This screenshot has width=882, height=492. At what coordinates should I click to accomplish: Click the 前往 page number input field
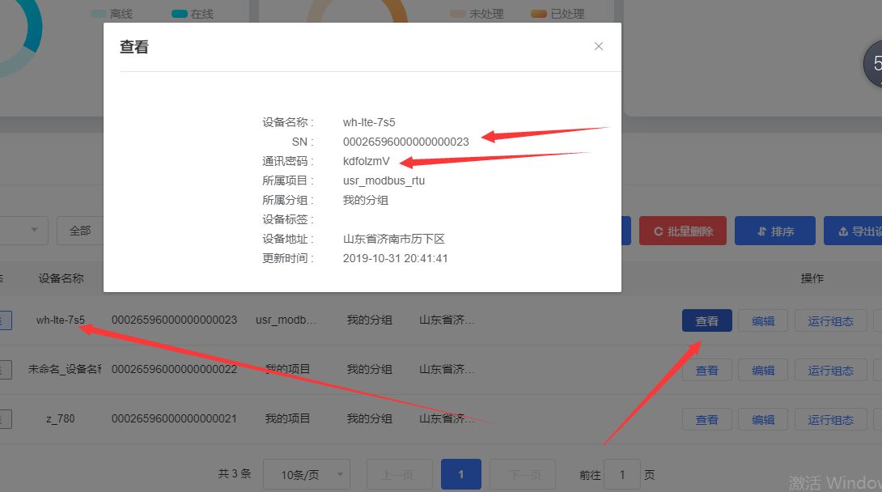point(621,475)
